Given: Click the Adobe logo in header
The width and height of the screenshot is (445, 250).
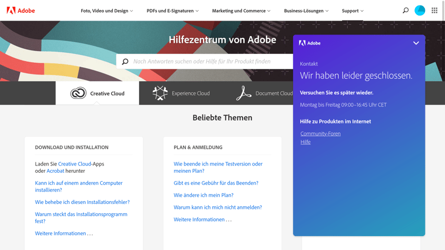Looking at the screenshot, I should coord(21,11).
